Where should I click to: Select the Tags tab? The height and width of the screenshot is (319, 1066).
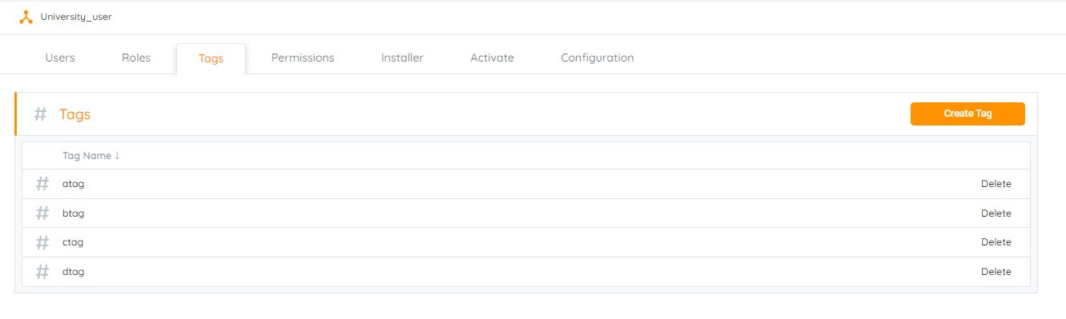tap(211, 58)
